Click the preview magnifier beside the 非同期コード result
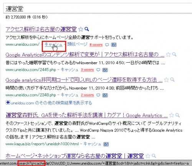 172,80
